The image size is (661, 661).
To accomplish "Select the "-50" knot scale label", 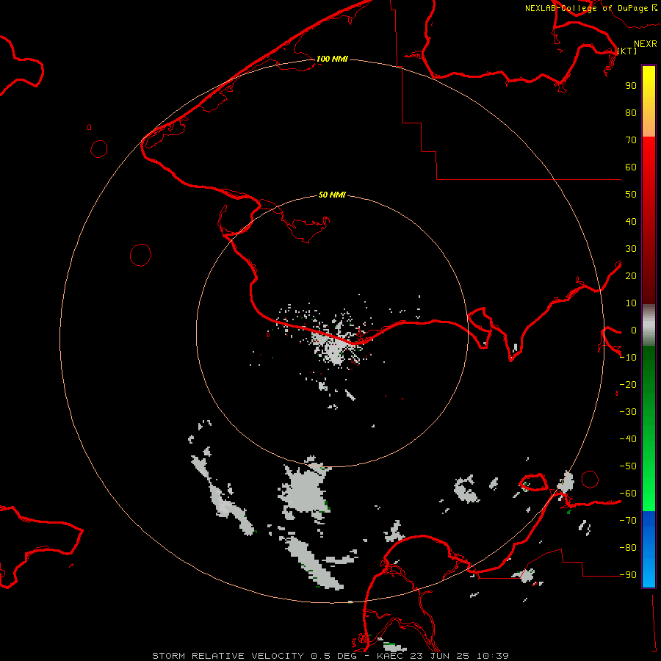I will tap(628, 466).
